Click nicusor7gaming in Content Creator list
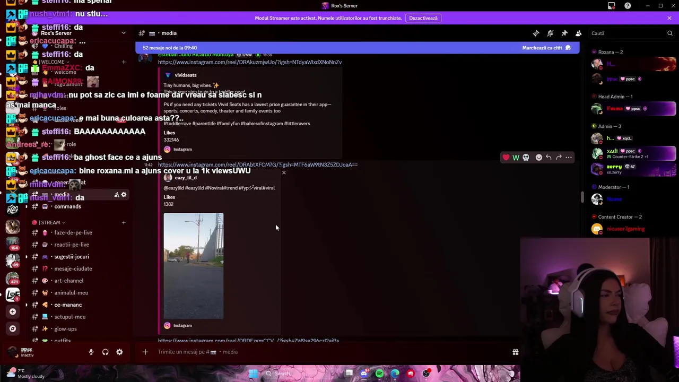The image size is (679, 382). coord(633,229)
